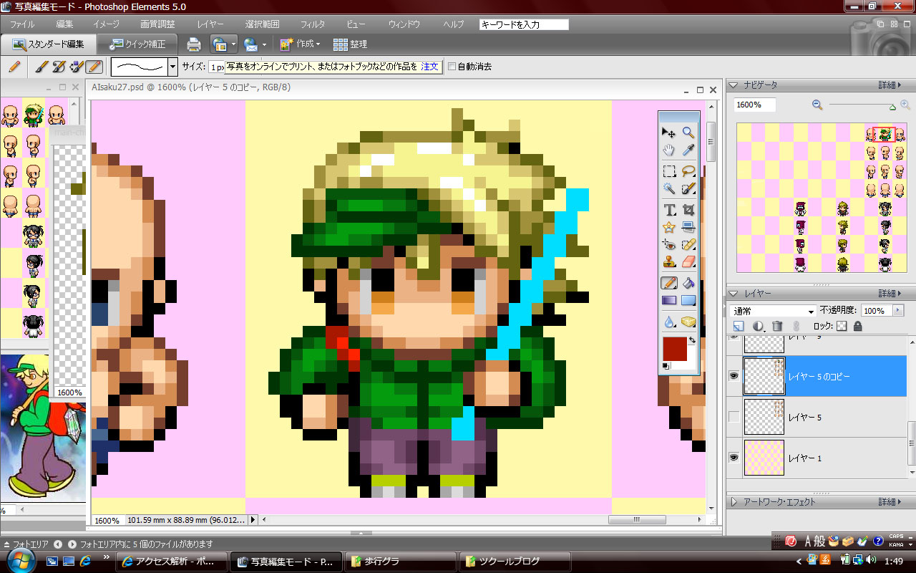Viewport: 916px width, 573px height.
Task: Choose the Eyedropper tool
Action: [x=688, y=151]
